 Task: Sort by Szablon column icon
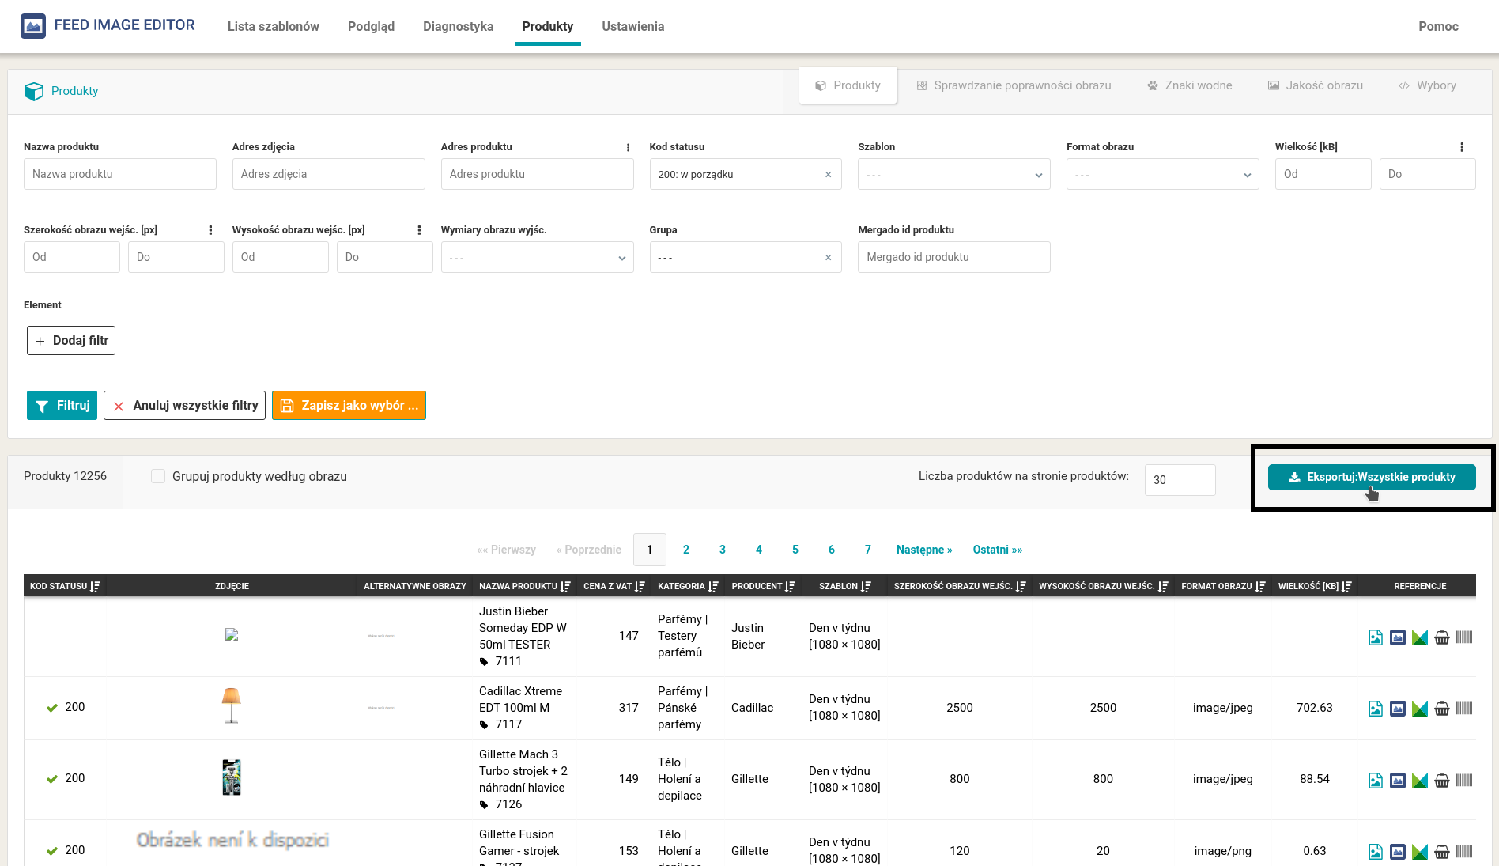(x=866, y=586)
